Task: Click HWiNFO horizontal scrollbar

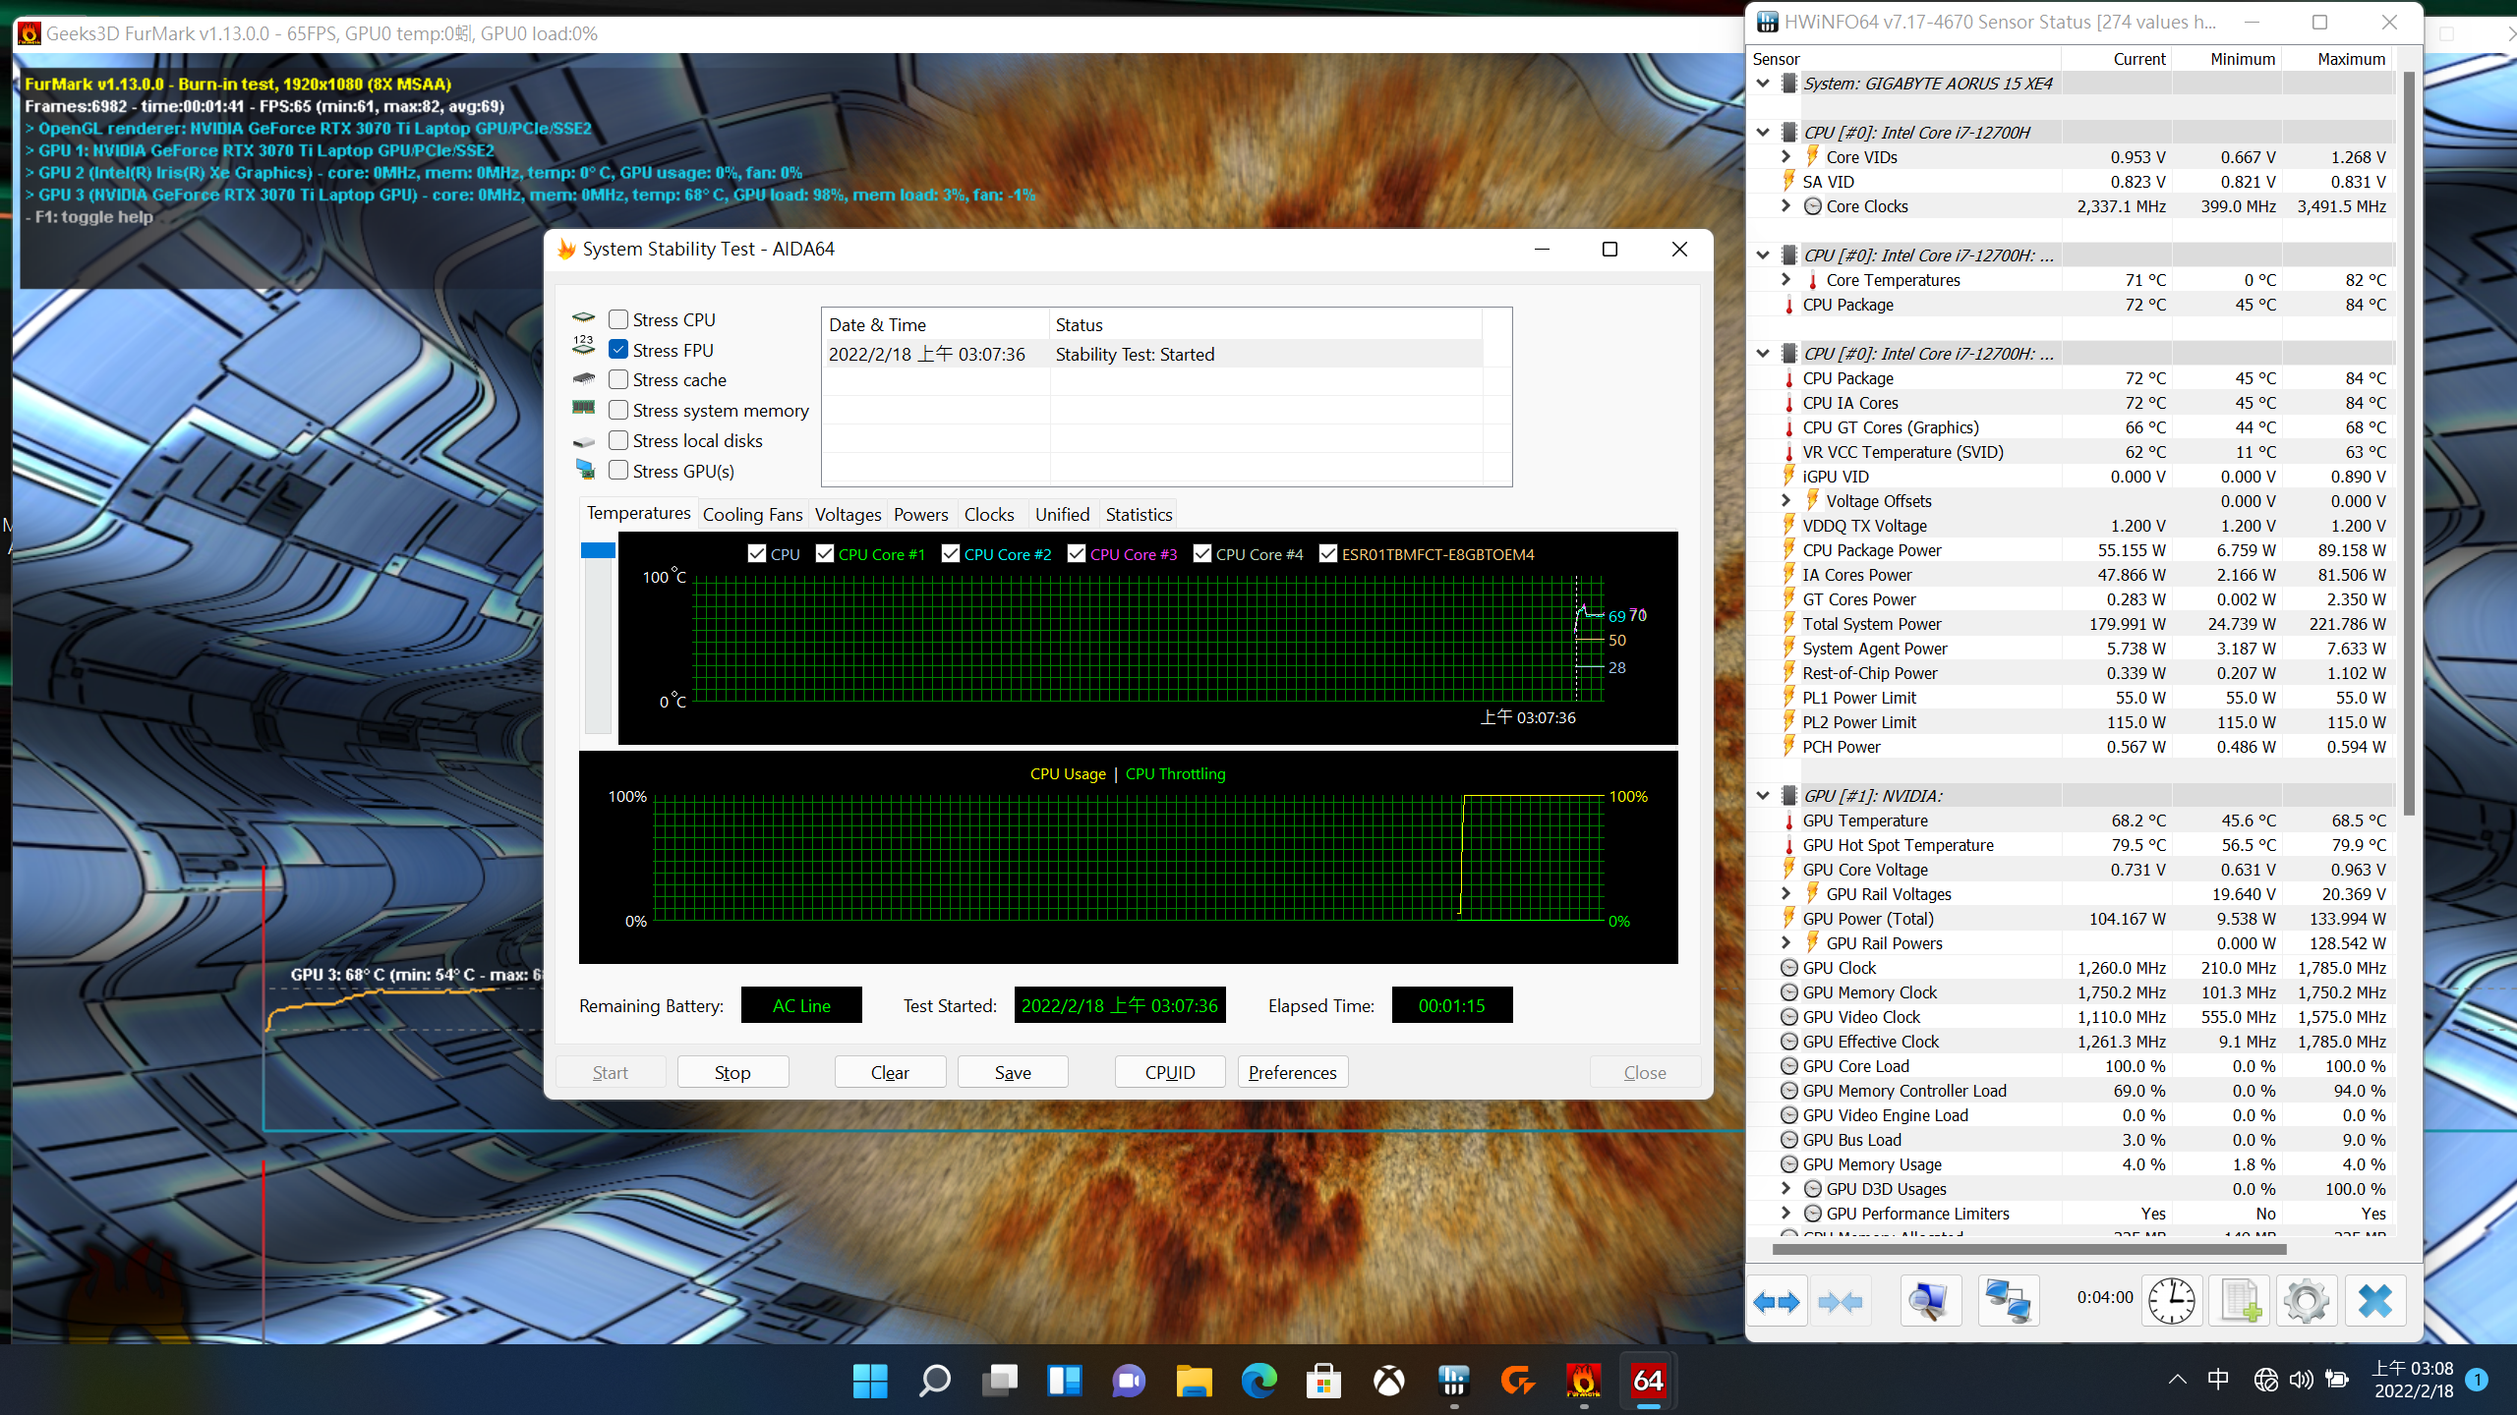Action: (x=2029, y=1249)
